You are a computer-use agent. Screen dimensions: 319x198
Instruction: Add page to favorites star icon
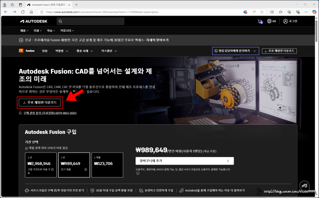262,12
